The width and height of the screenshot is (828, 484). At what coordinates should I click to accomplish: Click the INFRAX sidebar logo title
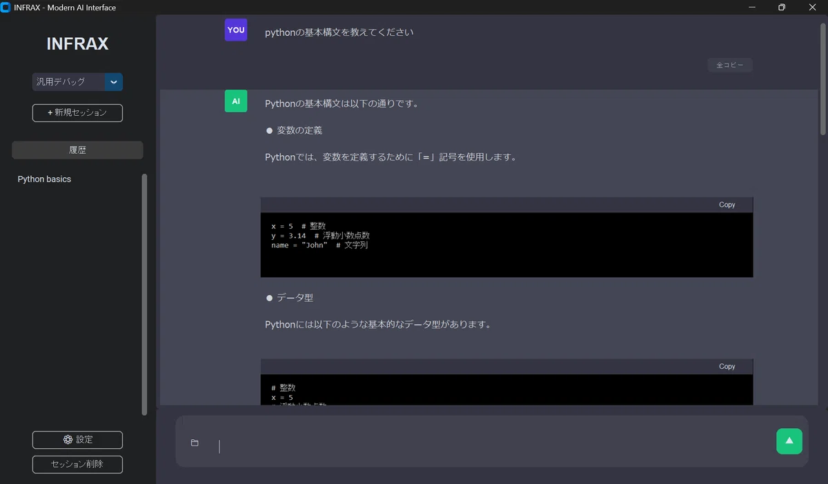pyautogui.click(x=77, y=44)
